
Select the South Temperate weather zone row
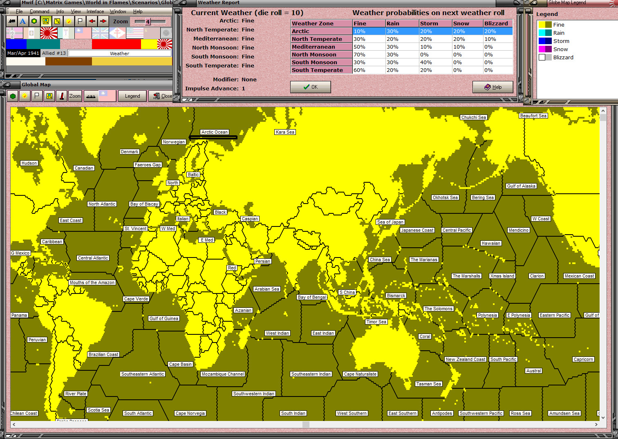pos(402,70)
